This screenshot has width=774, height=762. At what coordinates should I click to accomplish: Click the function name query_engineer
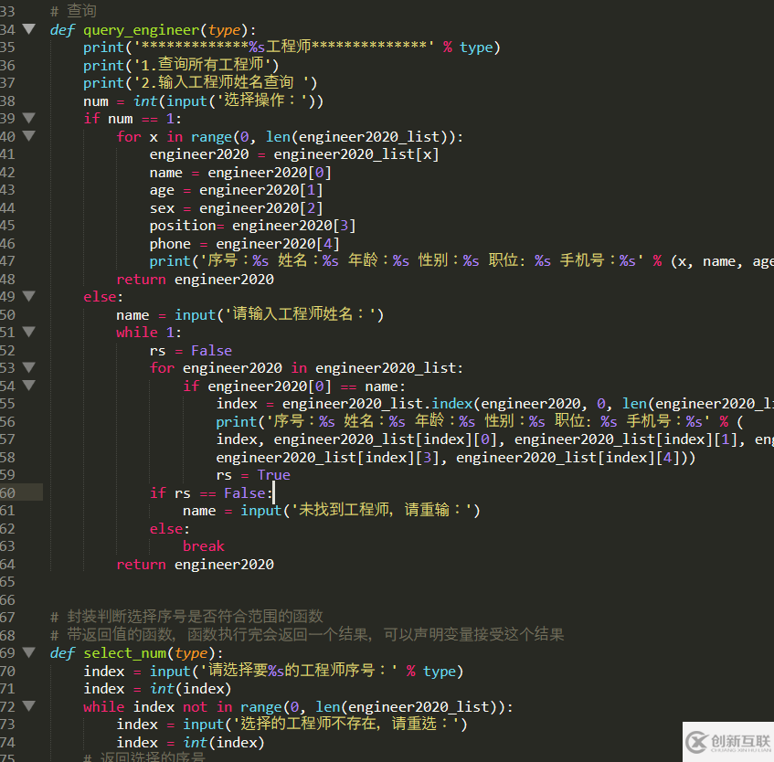[141, 30]
